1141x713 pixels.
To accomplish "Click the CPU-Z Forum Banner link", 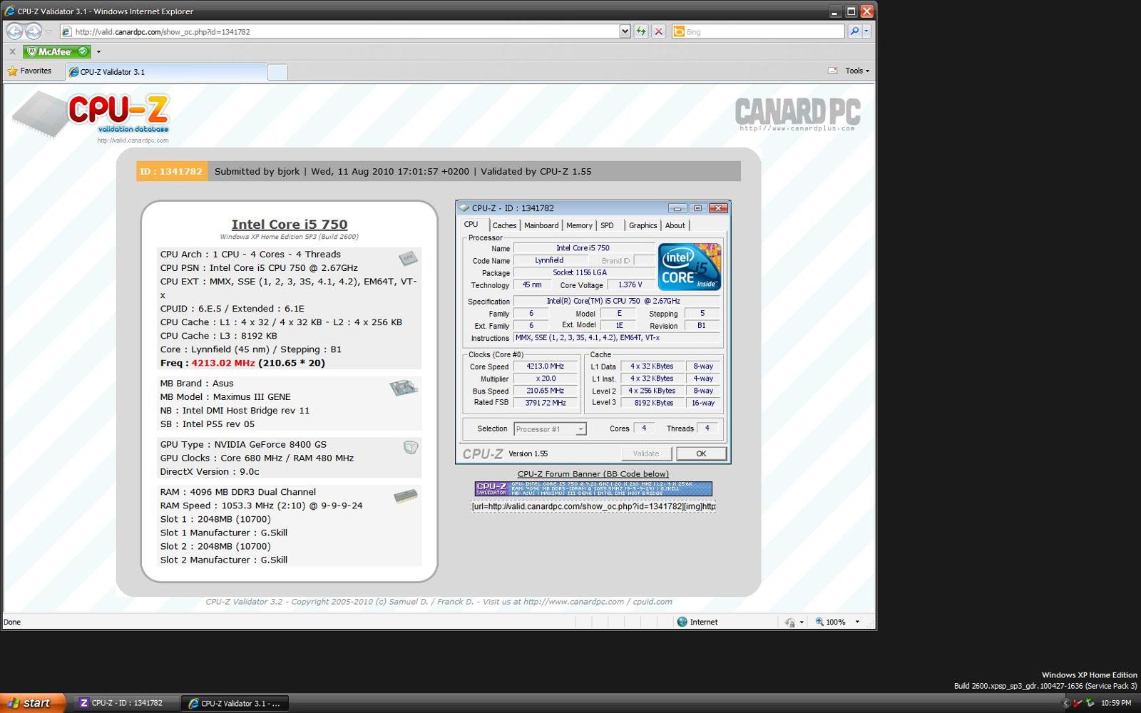I will [593, 473].
